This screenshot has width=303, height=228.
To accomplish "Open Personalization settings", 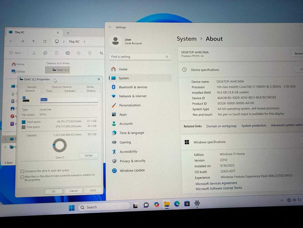I will pos(141,105).
